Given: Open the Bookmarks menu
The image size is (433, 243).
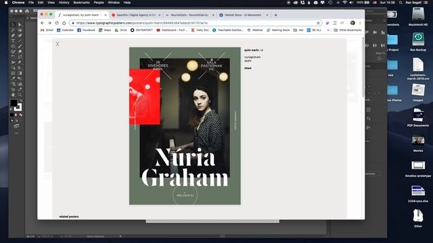Looking at the screenshot, I should [x=81, y=3].
